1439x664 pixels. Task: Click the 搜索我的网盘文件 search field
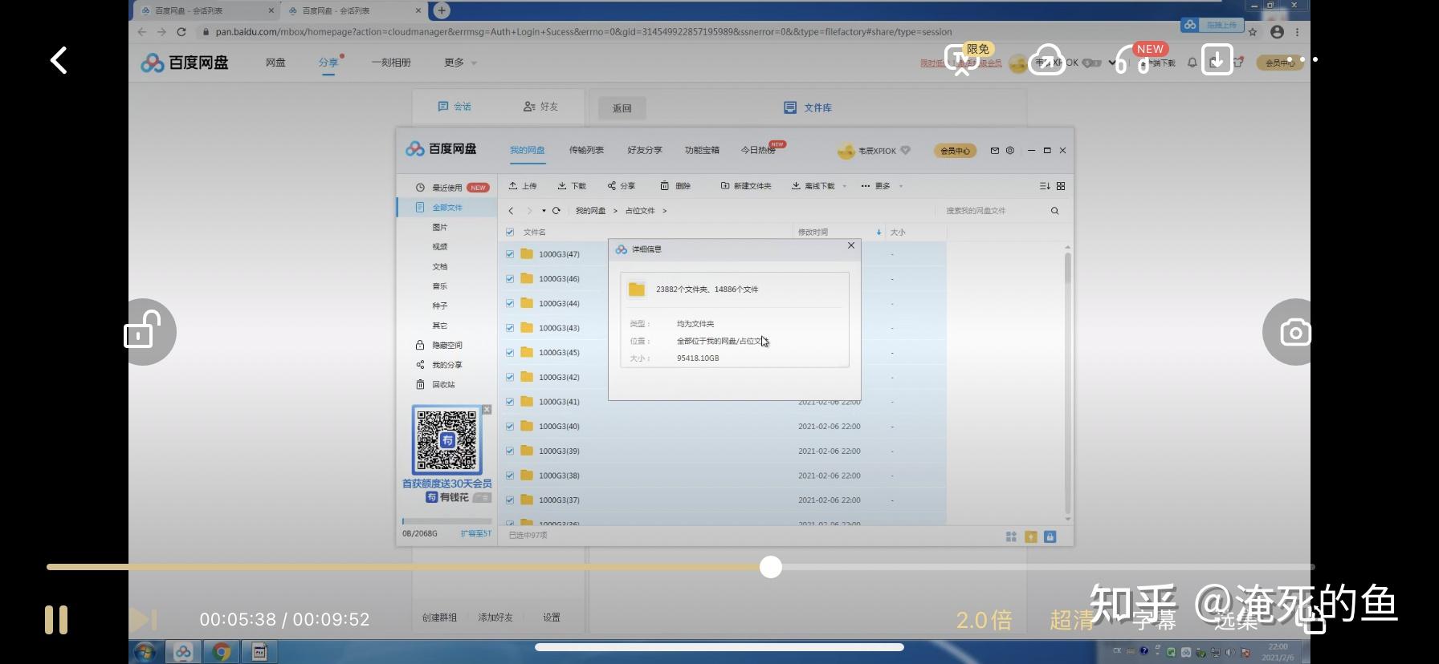992,211
